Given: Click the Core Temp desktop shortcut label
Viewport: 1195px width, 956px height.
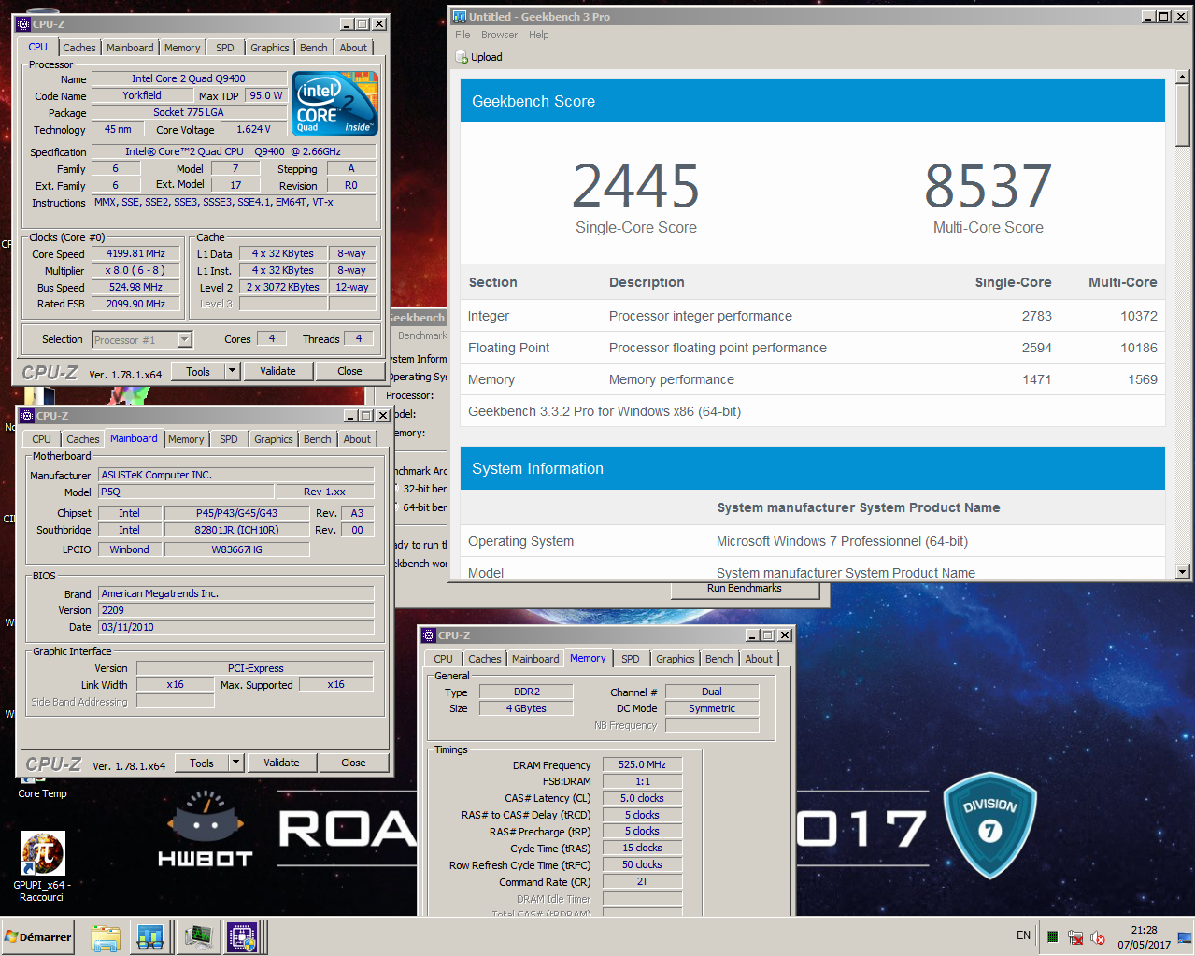Looking at the screenshot, I should tap(42, 793).
